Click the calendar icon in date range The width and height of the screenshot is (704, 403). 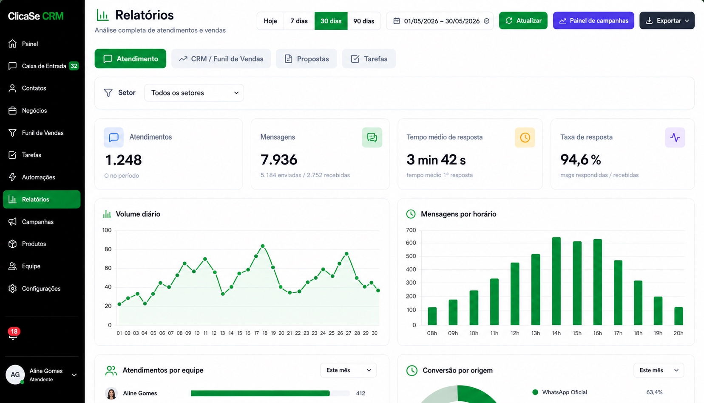click(396, 21)
